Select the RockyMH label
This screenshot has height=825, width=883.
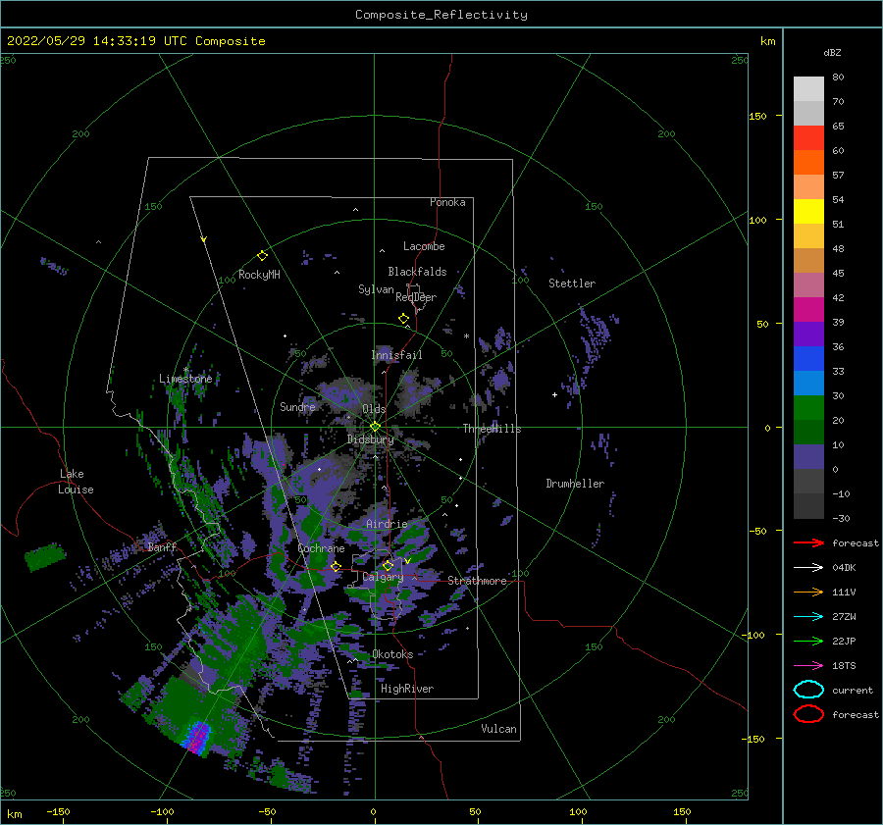pos(259,275)
